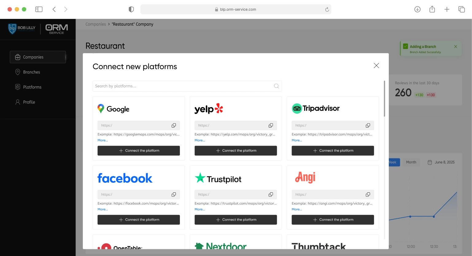Image resolution: width=472 pixels, height=256 pixels.
Task: Click the copy icon in Google URL field
Action: (x=174, y=125)
